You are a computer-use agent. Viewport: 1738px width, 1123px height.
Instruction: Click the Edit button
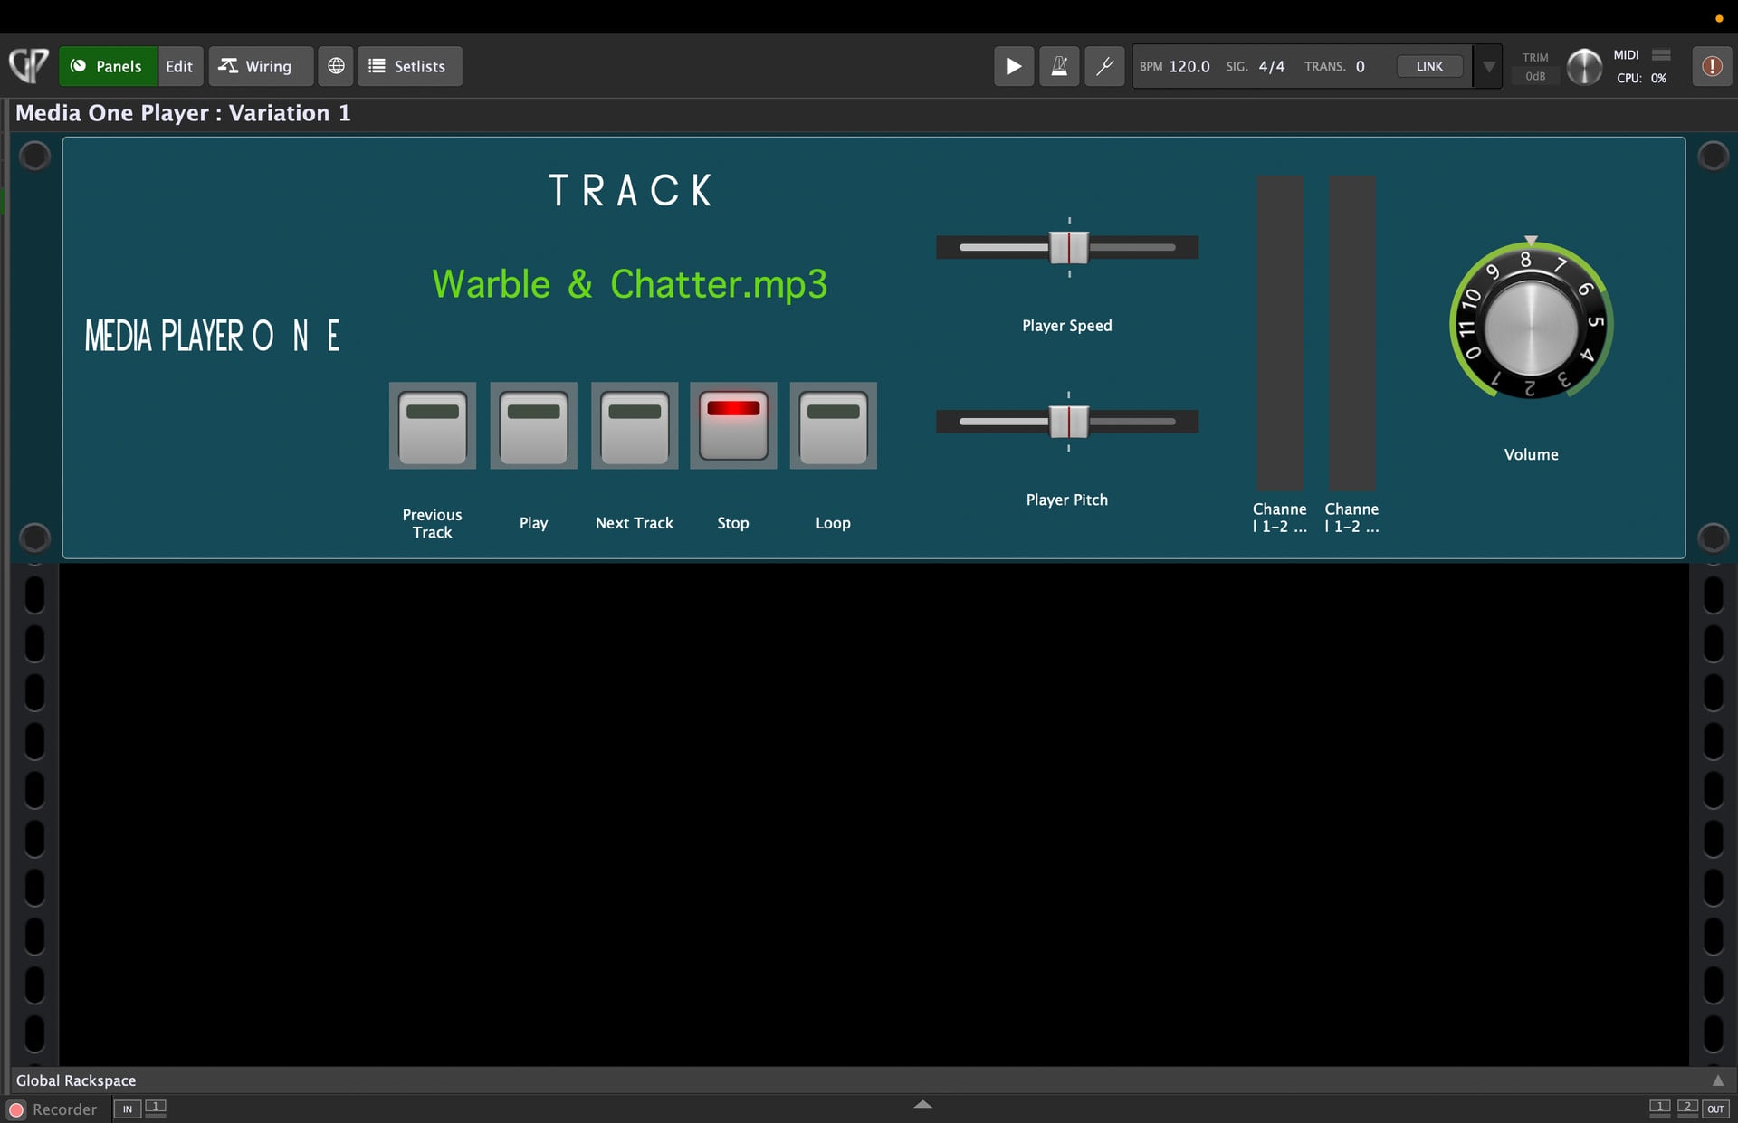[x=179, y=66]
